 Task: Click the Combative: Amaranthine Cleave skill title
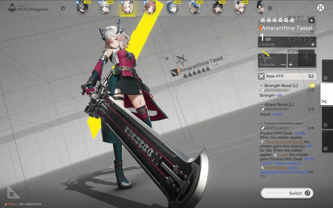pyautogui.click(x=283, y=123)
